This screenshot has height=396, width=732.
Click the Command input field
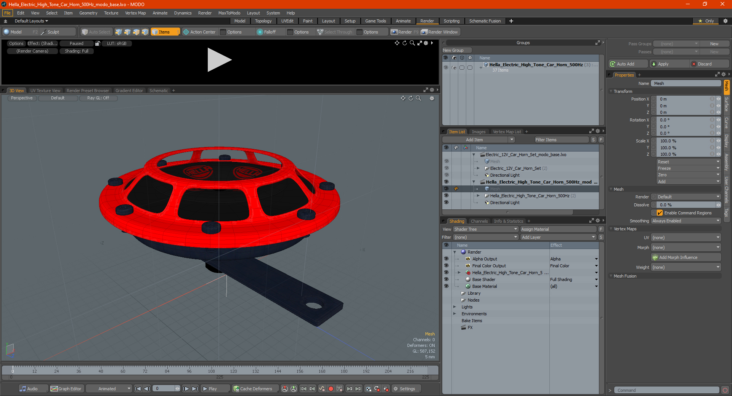(x=666, y=390)
